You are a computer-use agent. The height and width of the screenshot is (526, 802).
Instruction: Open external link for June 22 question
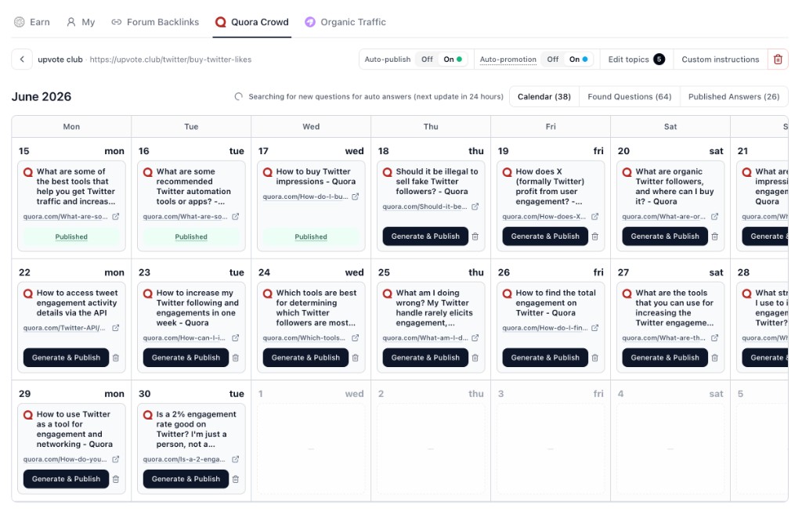pos(116,328)
